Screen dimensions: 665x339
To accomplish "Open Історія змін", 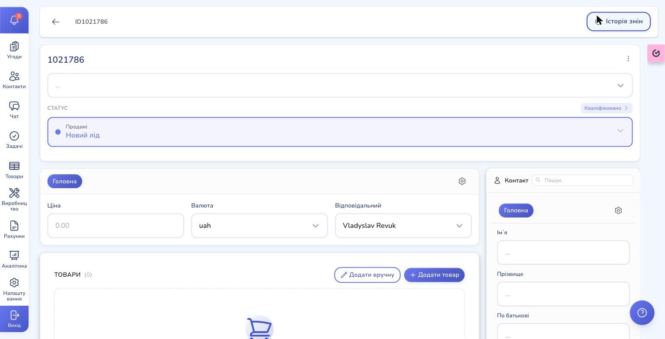I will [618, 22].
